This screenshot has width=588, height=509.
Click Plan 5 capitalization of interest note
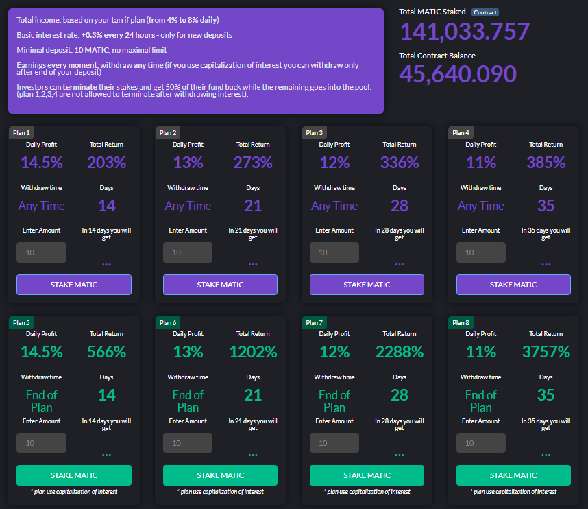coord(74,492)
